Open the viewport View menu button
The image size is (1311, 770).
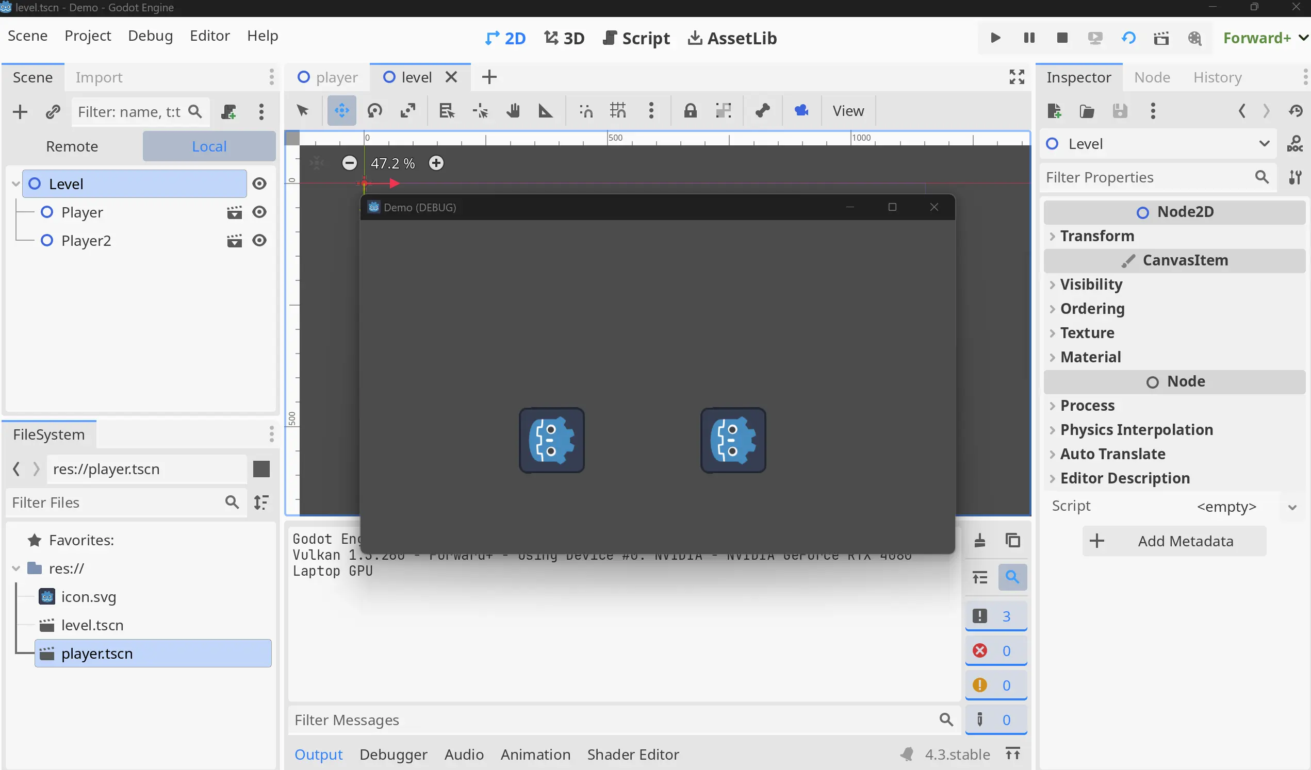pyautogui.click(x=848, y=111)
